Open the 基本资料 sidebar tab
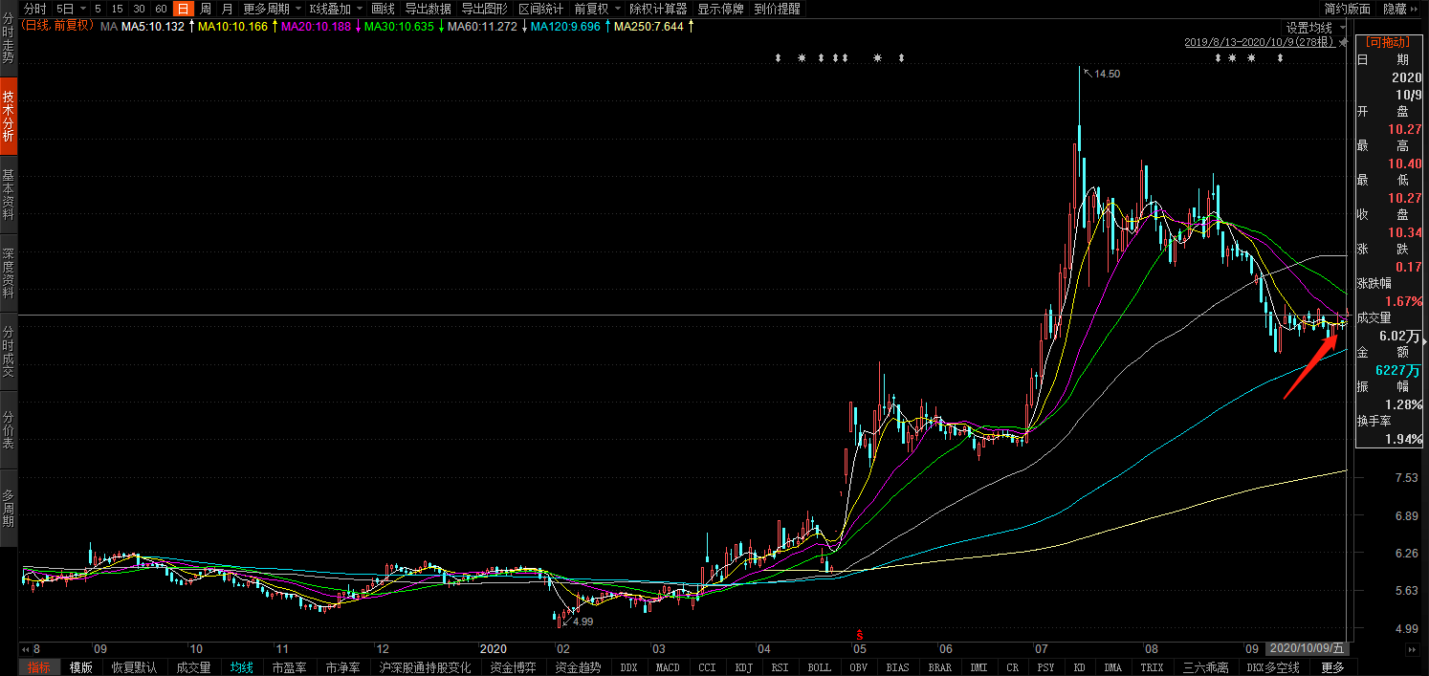1429x676 pixels. [x=9, y=195]
